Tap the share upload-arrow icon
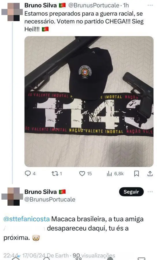This screenshot has width=157, height=260. coord(150,173)
